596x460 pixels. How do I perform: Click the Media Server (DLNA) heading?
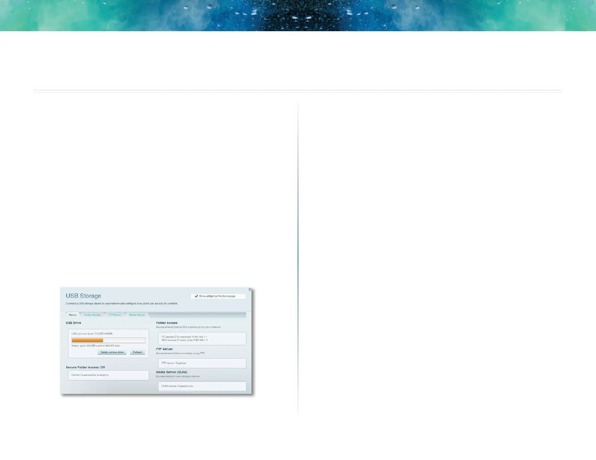172,372
